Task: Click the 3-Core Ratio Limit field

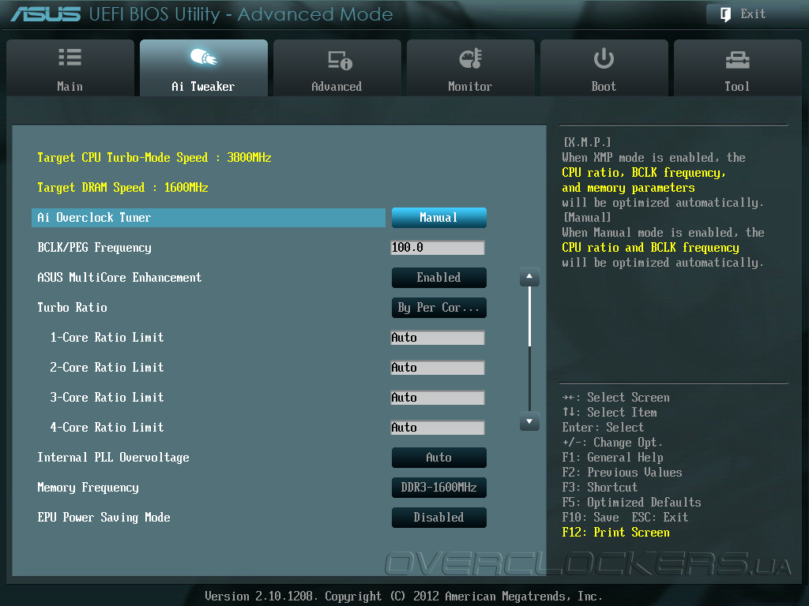Action: [x=438, y=398]
